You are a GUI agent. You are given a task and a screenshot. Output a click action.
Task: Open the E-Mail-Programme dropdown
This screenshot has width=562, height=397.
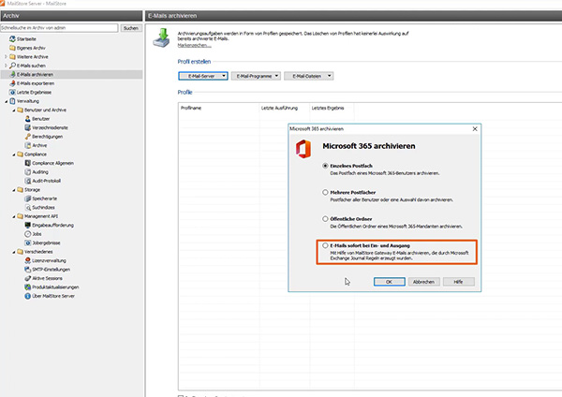pos(257,76)
